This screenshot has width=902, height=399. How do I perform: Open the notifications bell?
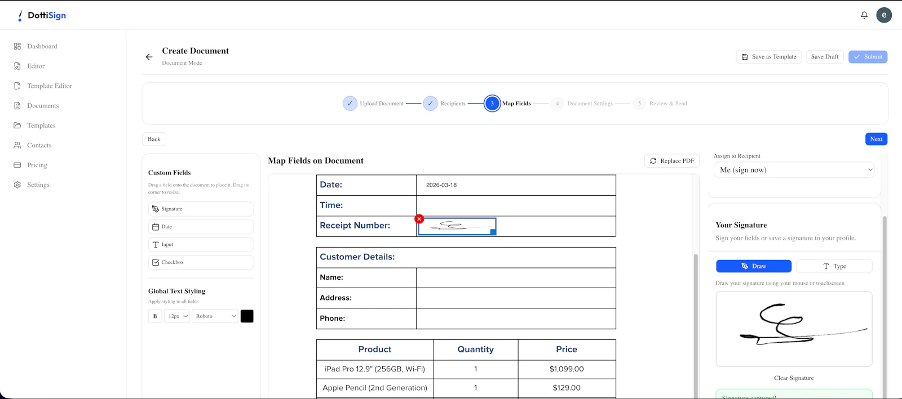[x=864, y=15]
